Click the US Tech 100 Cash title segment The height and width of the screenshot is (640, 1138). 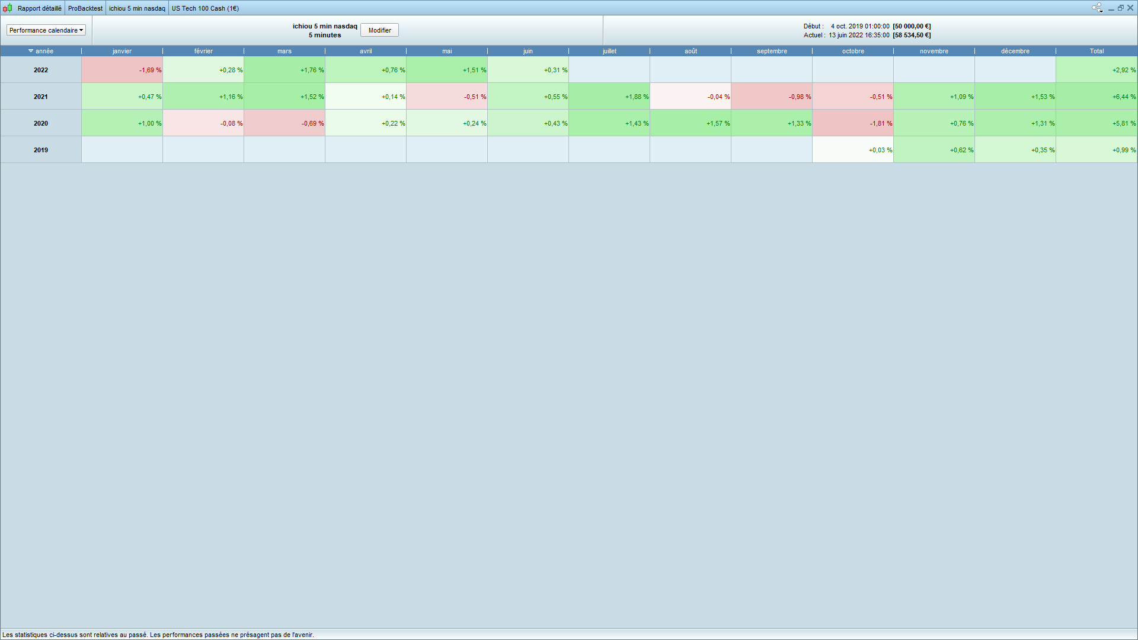[x=205, y=8]
